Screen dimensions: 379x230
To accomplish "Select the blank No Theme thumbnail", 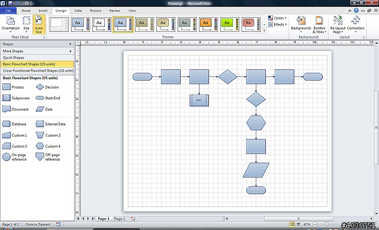I will tap(59, 24).
